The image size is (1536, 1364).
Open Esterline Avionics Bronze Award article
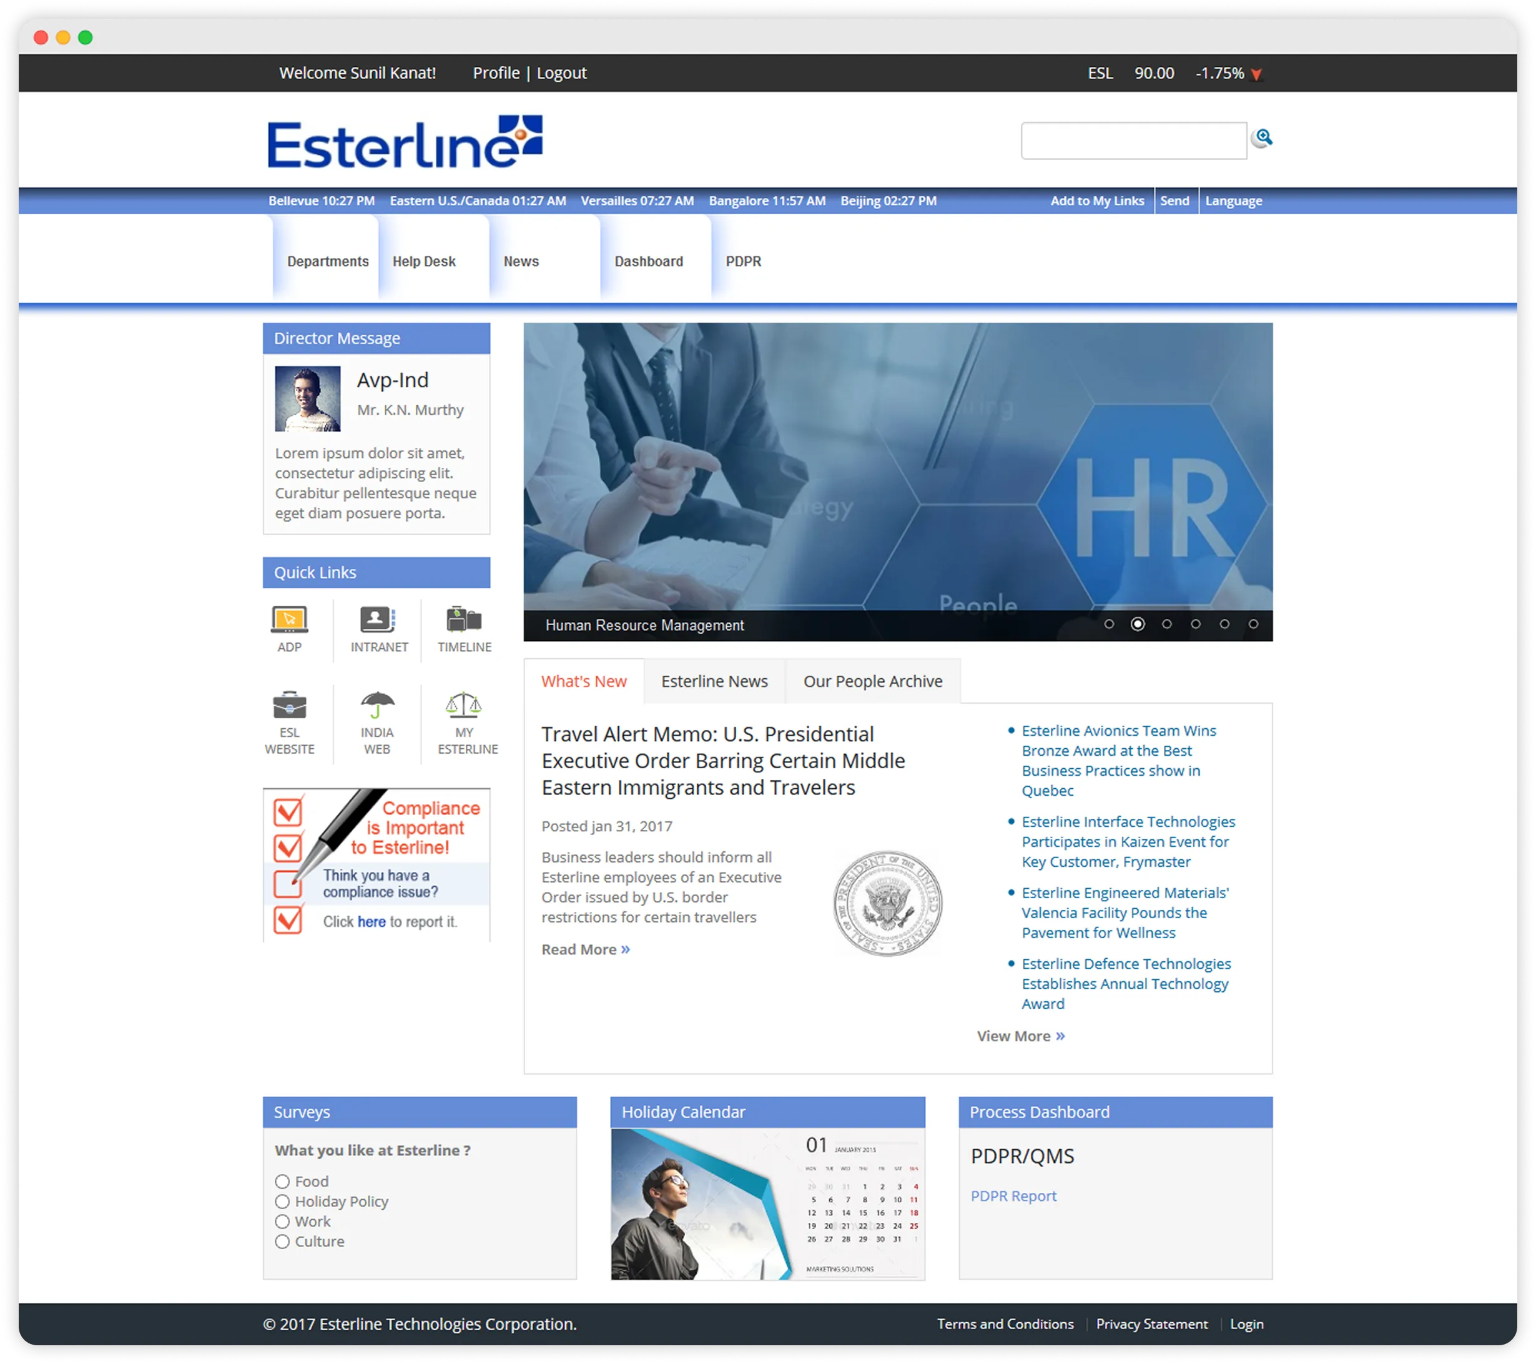pos(1118,761)
